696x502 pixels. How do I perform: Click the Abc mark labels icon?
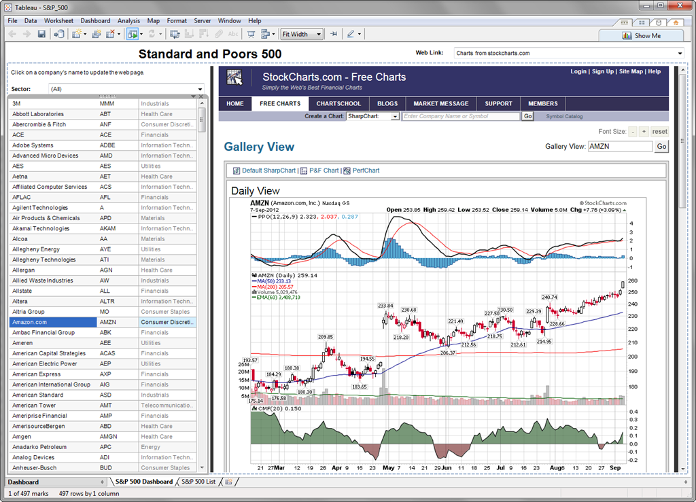(233, 34)
